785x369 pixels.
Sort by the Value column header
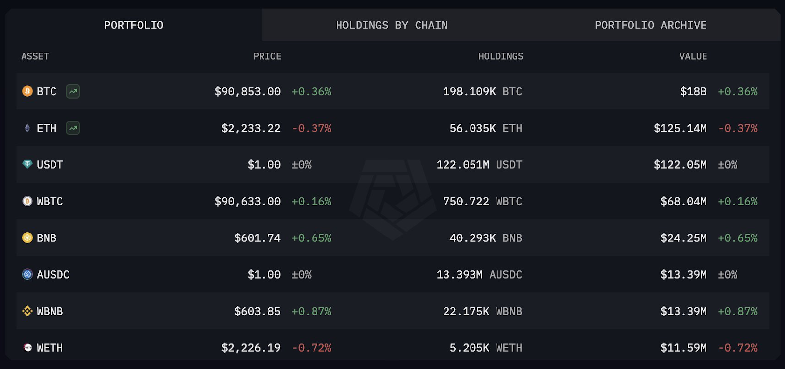(693, 56)
